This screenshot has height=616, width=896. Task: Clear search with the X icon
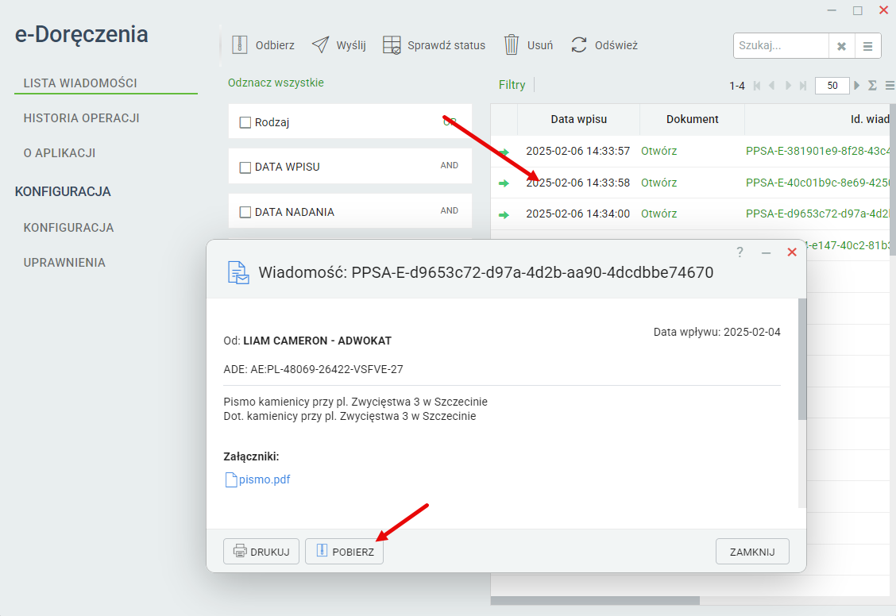pyautogui.click(x=842, y=46)
